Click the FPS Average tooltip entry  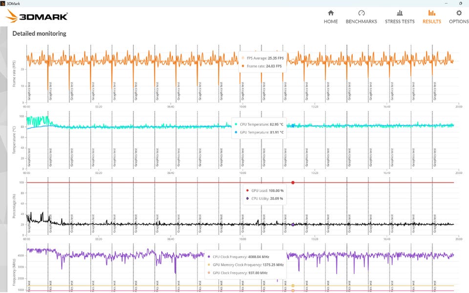[262, 58]
